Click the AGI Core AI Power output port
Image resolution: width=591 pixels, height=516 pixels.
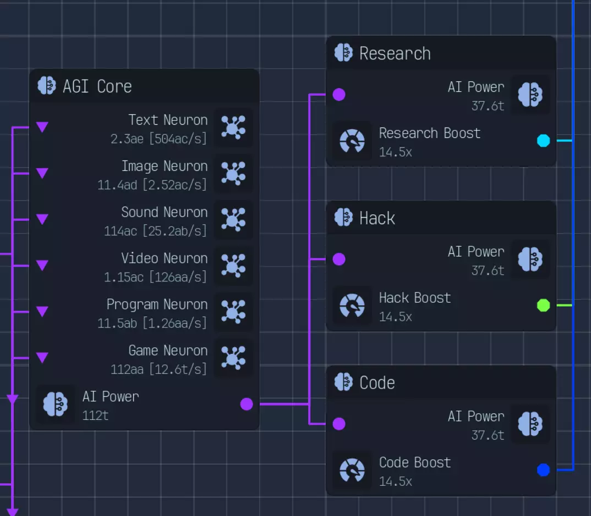coord(247,404)
